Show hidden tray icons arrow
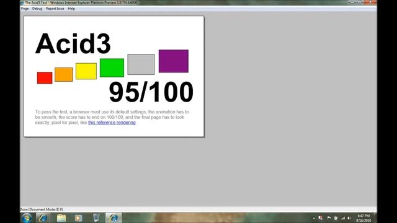This screenshot has width=397, height=223. point(314,218)
